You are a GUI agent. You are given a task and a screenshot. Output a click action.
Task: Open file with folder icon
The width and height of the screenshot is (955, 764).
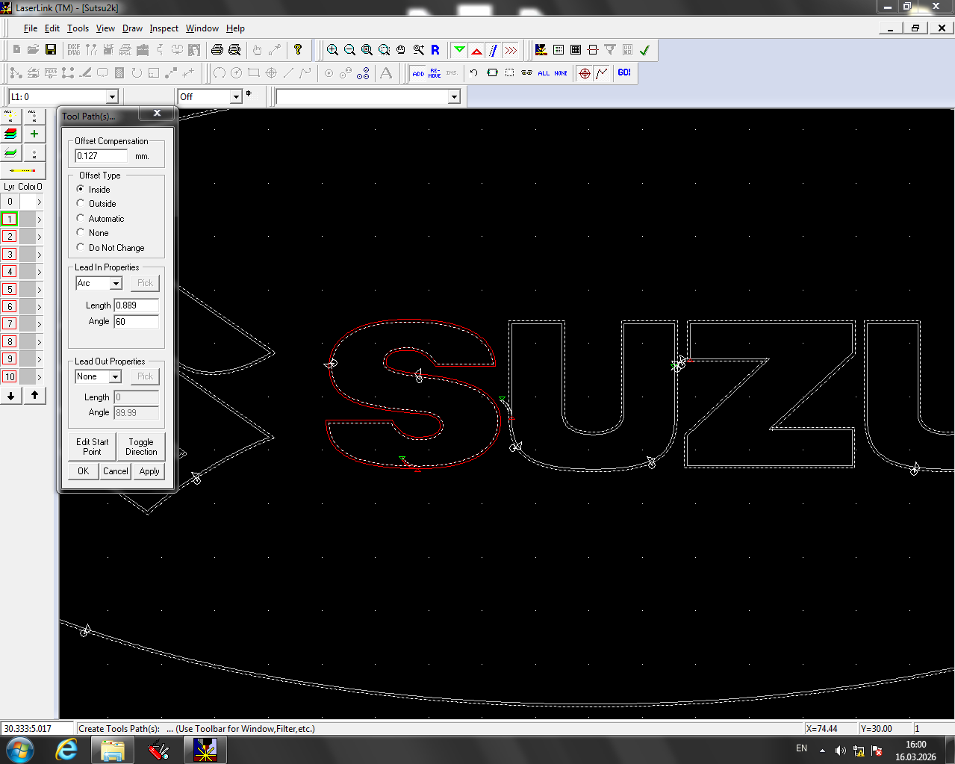(x=33, y=49)
